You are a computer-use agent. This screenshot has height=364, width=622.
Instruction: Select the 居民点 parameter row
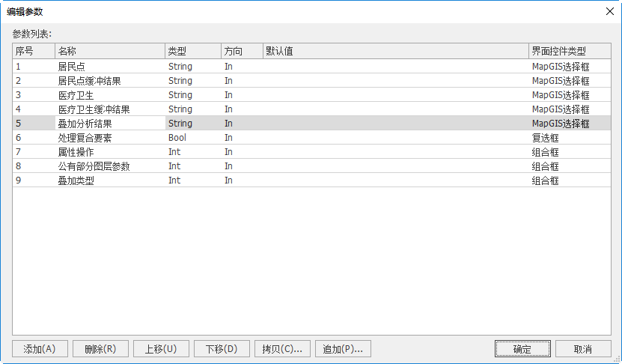(x=72, y=67)
